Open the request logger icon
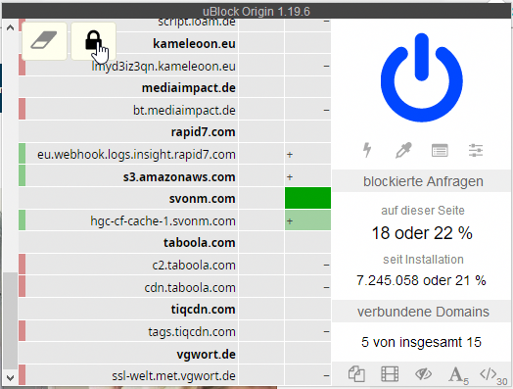The height and width of the screenshot is (389, 513). (x=440, y=151)
